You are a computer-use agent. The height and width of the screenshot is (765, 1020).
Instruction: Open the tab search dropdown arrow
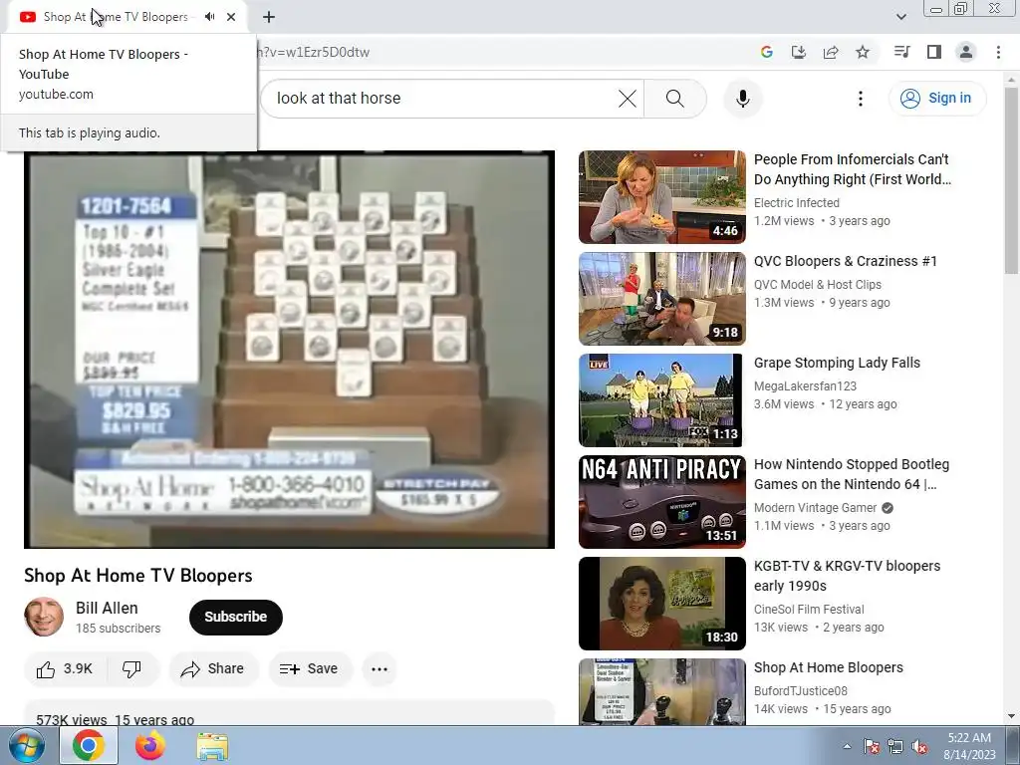(x=900, y=17)
